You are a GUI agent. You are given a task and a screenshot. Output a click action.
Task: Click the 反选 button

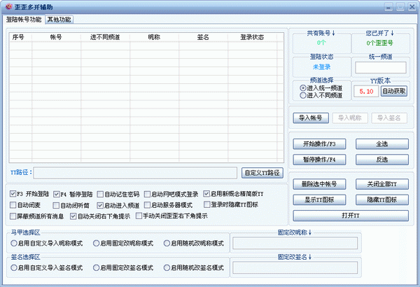pyautogui.click(x=382, y=160)
